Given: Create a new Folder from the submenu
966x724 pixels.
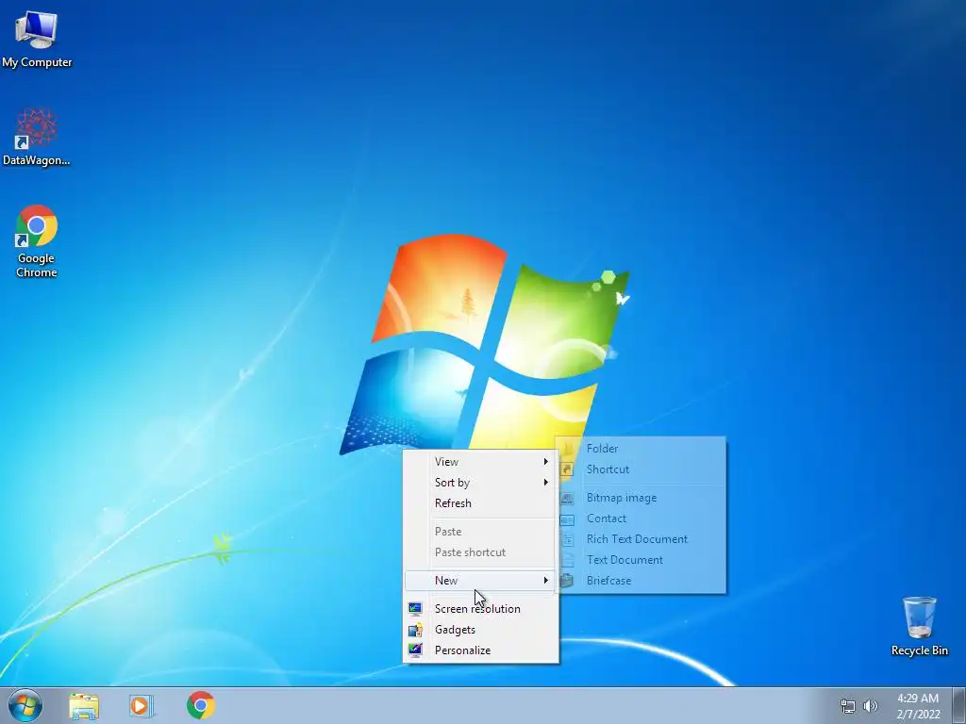Looking at the screenshot, I should point(641,449).
